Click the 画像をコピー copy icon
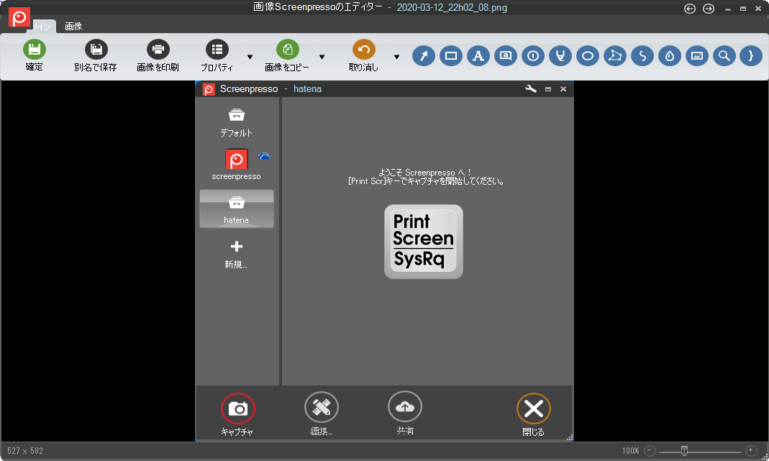Screen dimensions: 769x461 pos(288,49)
